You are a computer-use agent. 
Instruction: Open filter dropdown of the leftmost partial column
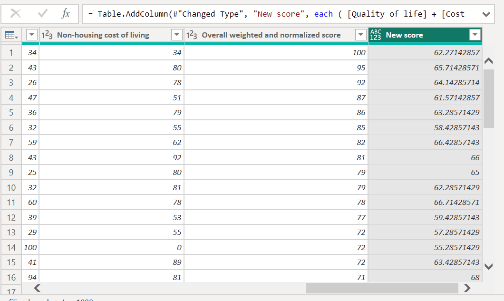pos(31,35)
